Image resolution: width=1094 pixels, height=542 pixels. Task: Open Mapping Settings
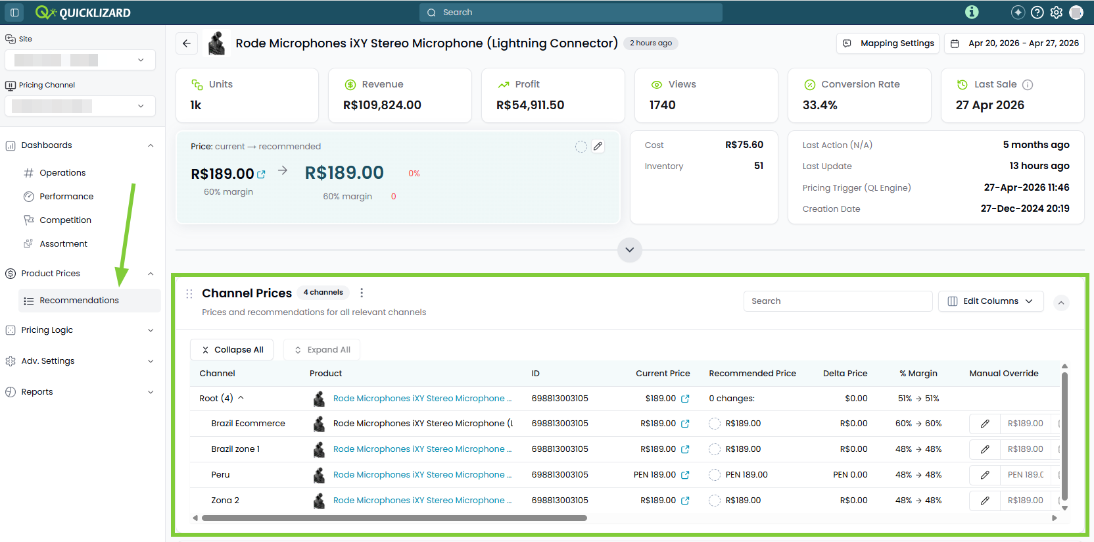pyautogui.click(x=889, y=43)
